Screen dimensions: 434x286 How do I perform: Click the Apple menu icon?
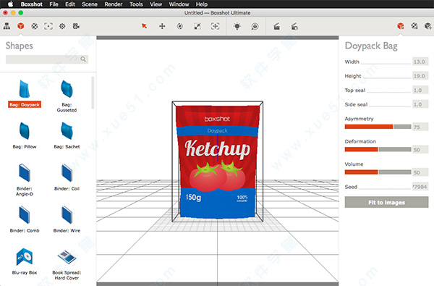pos(10,4)
